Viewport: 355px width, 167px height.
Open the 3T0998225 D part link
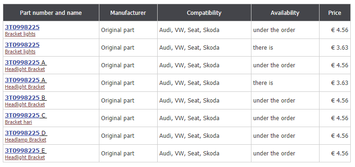point(26,133)
